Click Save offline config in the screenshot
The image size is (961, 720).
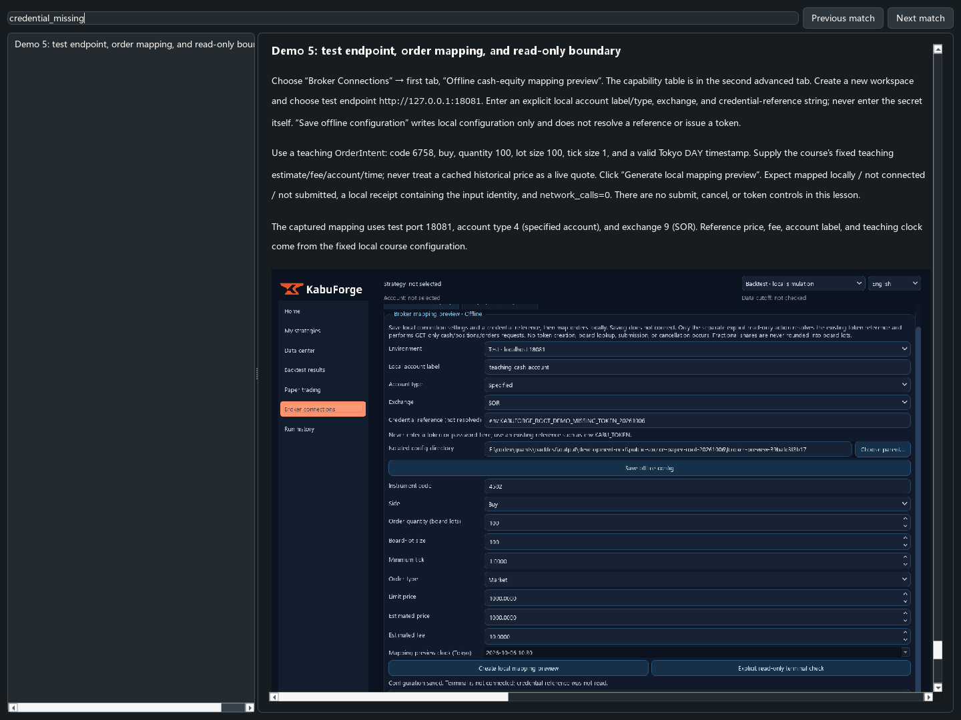[x=649, y=468]
